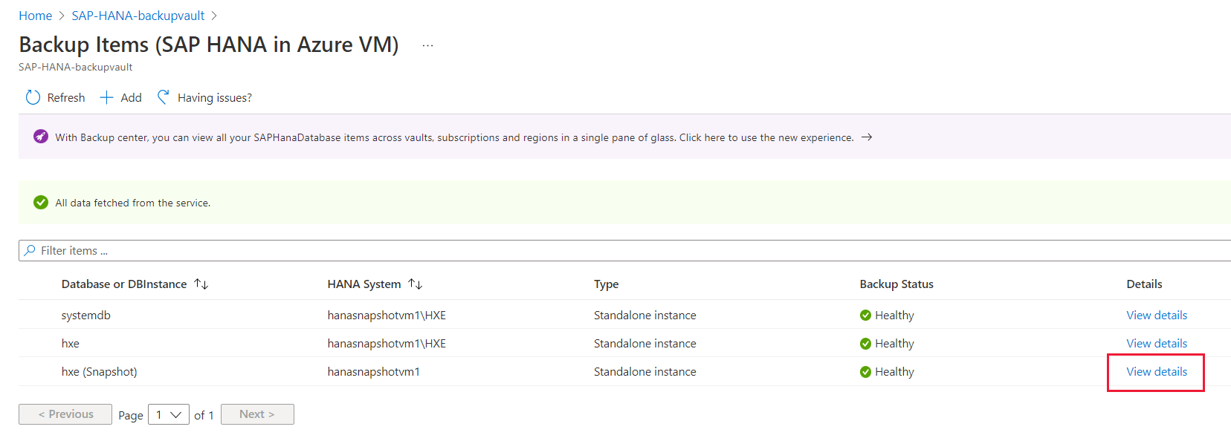Click the HANA System header label
Viewport: 1231px width, 441px height.
click(364, 284)
